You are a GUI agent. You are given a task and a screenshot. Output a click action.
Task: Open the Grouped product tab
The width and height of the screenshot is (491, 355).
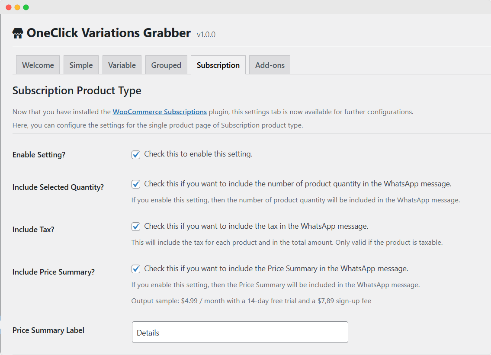166,64
